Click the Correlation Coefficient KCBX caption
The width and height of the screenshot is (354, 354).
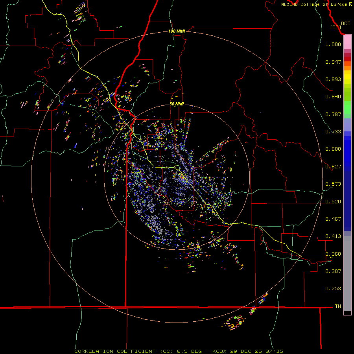[x=179, y=351]
